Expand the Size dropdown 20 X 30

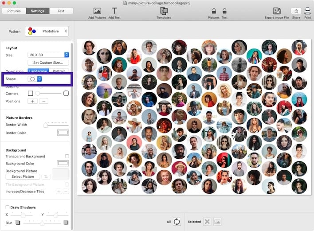[x=48, y=55]
